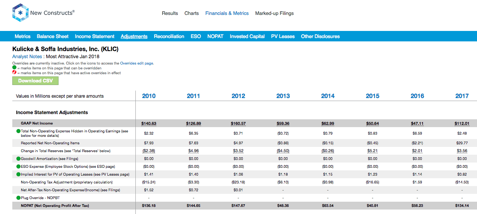Open the ESO tab

pyautogui.click(x=196, y=36)
